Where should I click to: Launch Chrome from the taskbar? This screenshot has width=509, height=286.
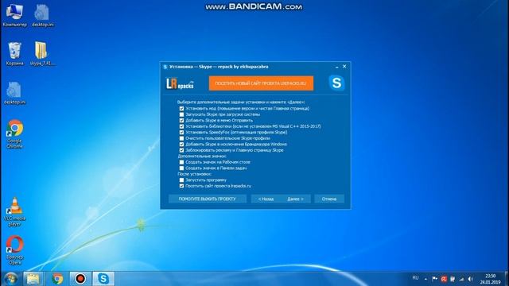57,279
